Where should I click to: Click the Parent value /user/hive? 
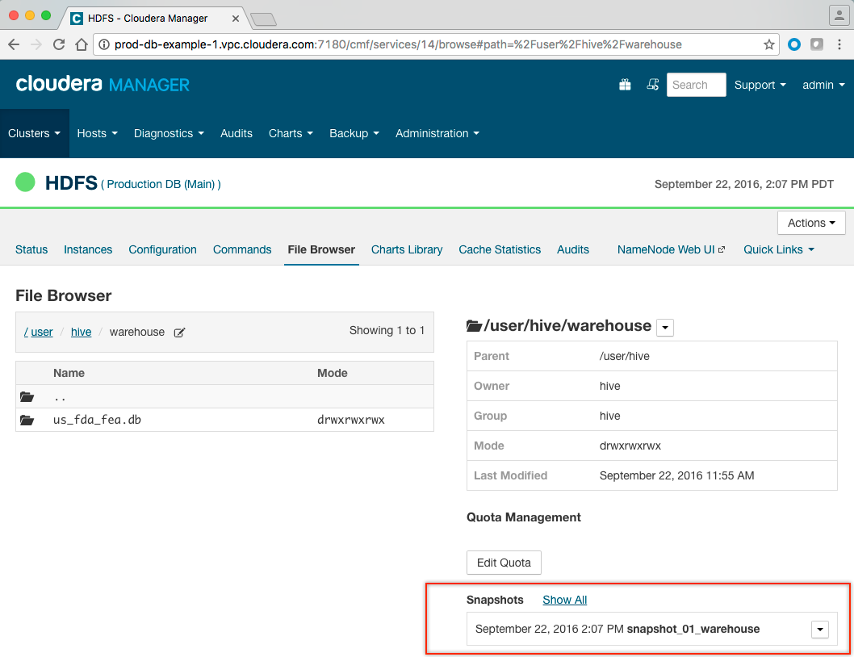coord(624,356)
